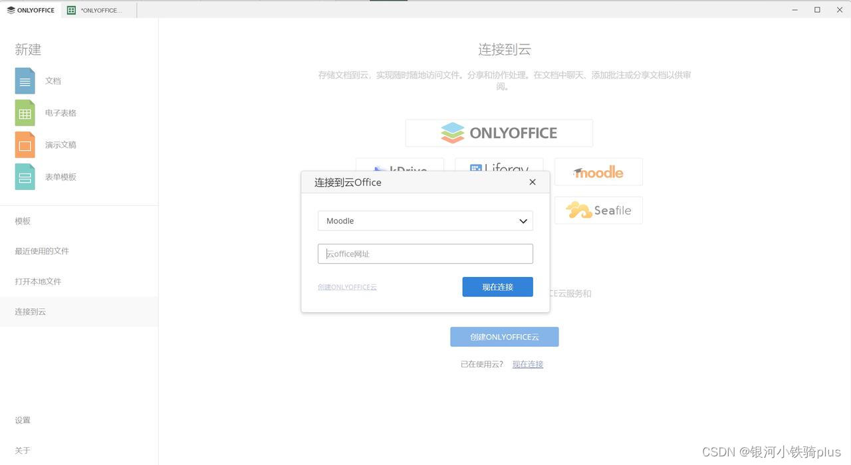The height and width of the screenshot is (465, 851).
Task: Click the 现在连接 button in dialog
Action: (x=498, y=287)
